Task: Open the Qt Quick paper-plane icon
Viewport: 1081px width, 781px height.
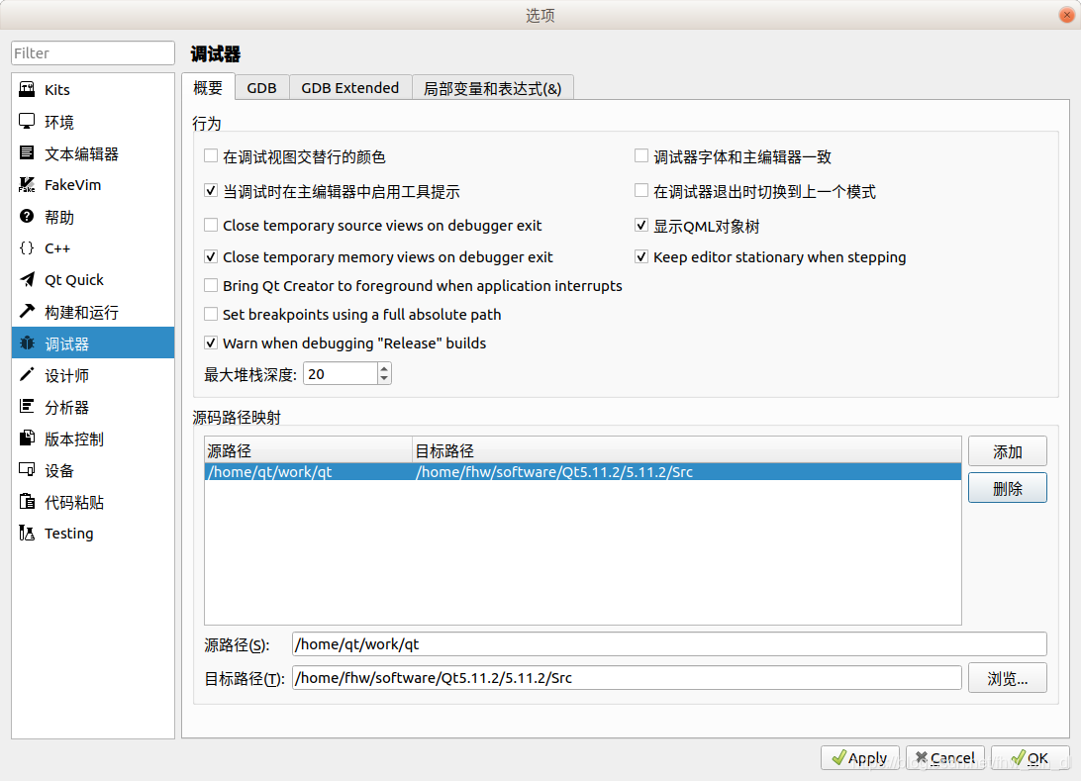Action: point(27,279)
